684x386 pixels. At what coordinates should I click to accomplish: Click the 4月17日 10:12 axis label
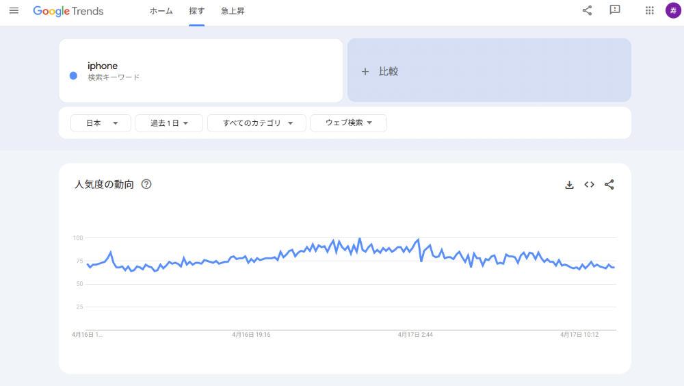(x=579, y=335)
